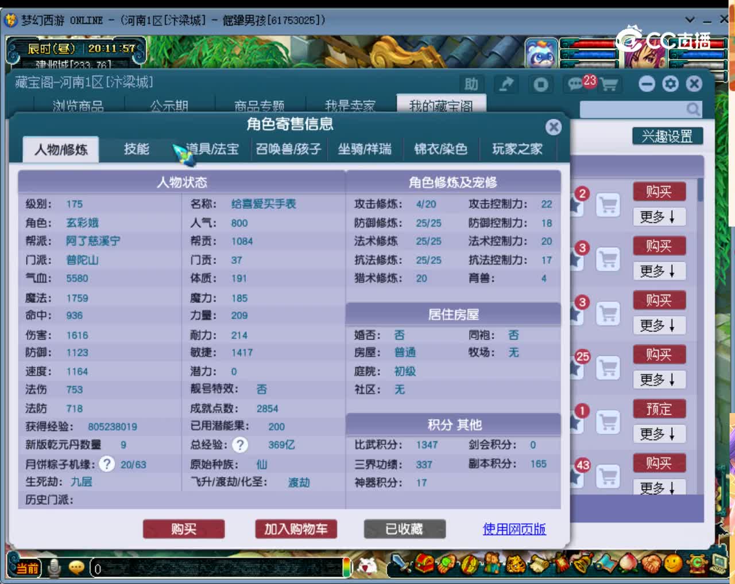Click the square stop icon in the header

point(540,84)
